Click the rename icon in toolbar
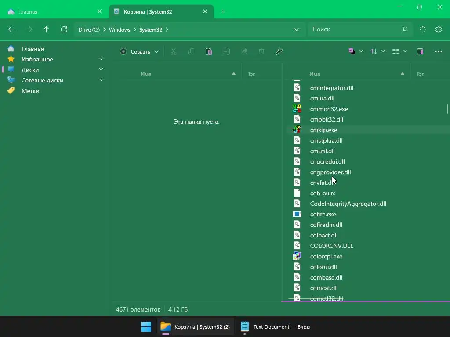 pyautogui.click(x=226, y=52)
